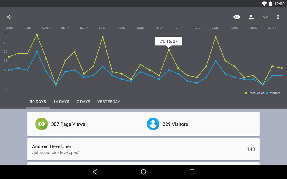Image resolution: width=287 pixels, height=179 pixels.
Task: Tap the 12:00 clock in status bar
Action: click(x=279, y=4)
